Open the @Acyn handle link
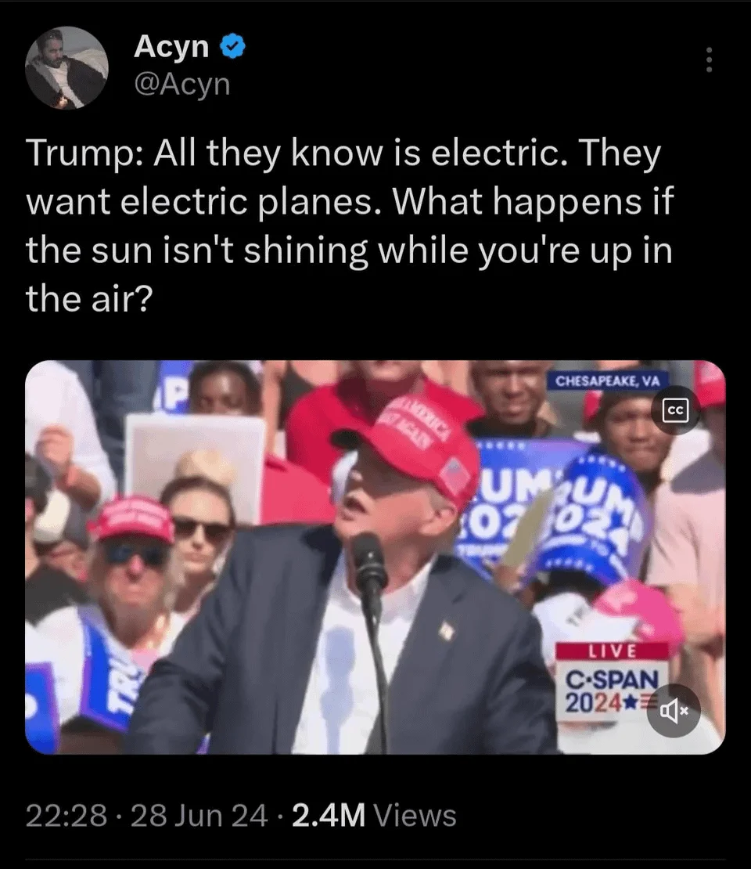This screenshot has width=751, height=869. point(181,85)
